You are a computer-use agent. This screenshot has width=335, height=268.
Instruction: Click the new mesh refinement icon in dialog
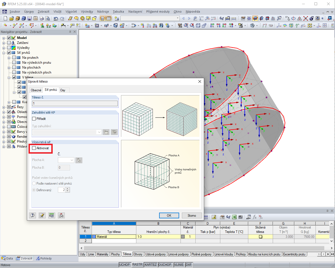[x=106, y=132]
